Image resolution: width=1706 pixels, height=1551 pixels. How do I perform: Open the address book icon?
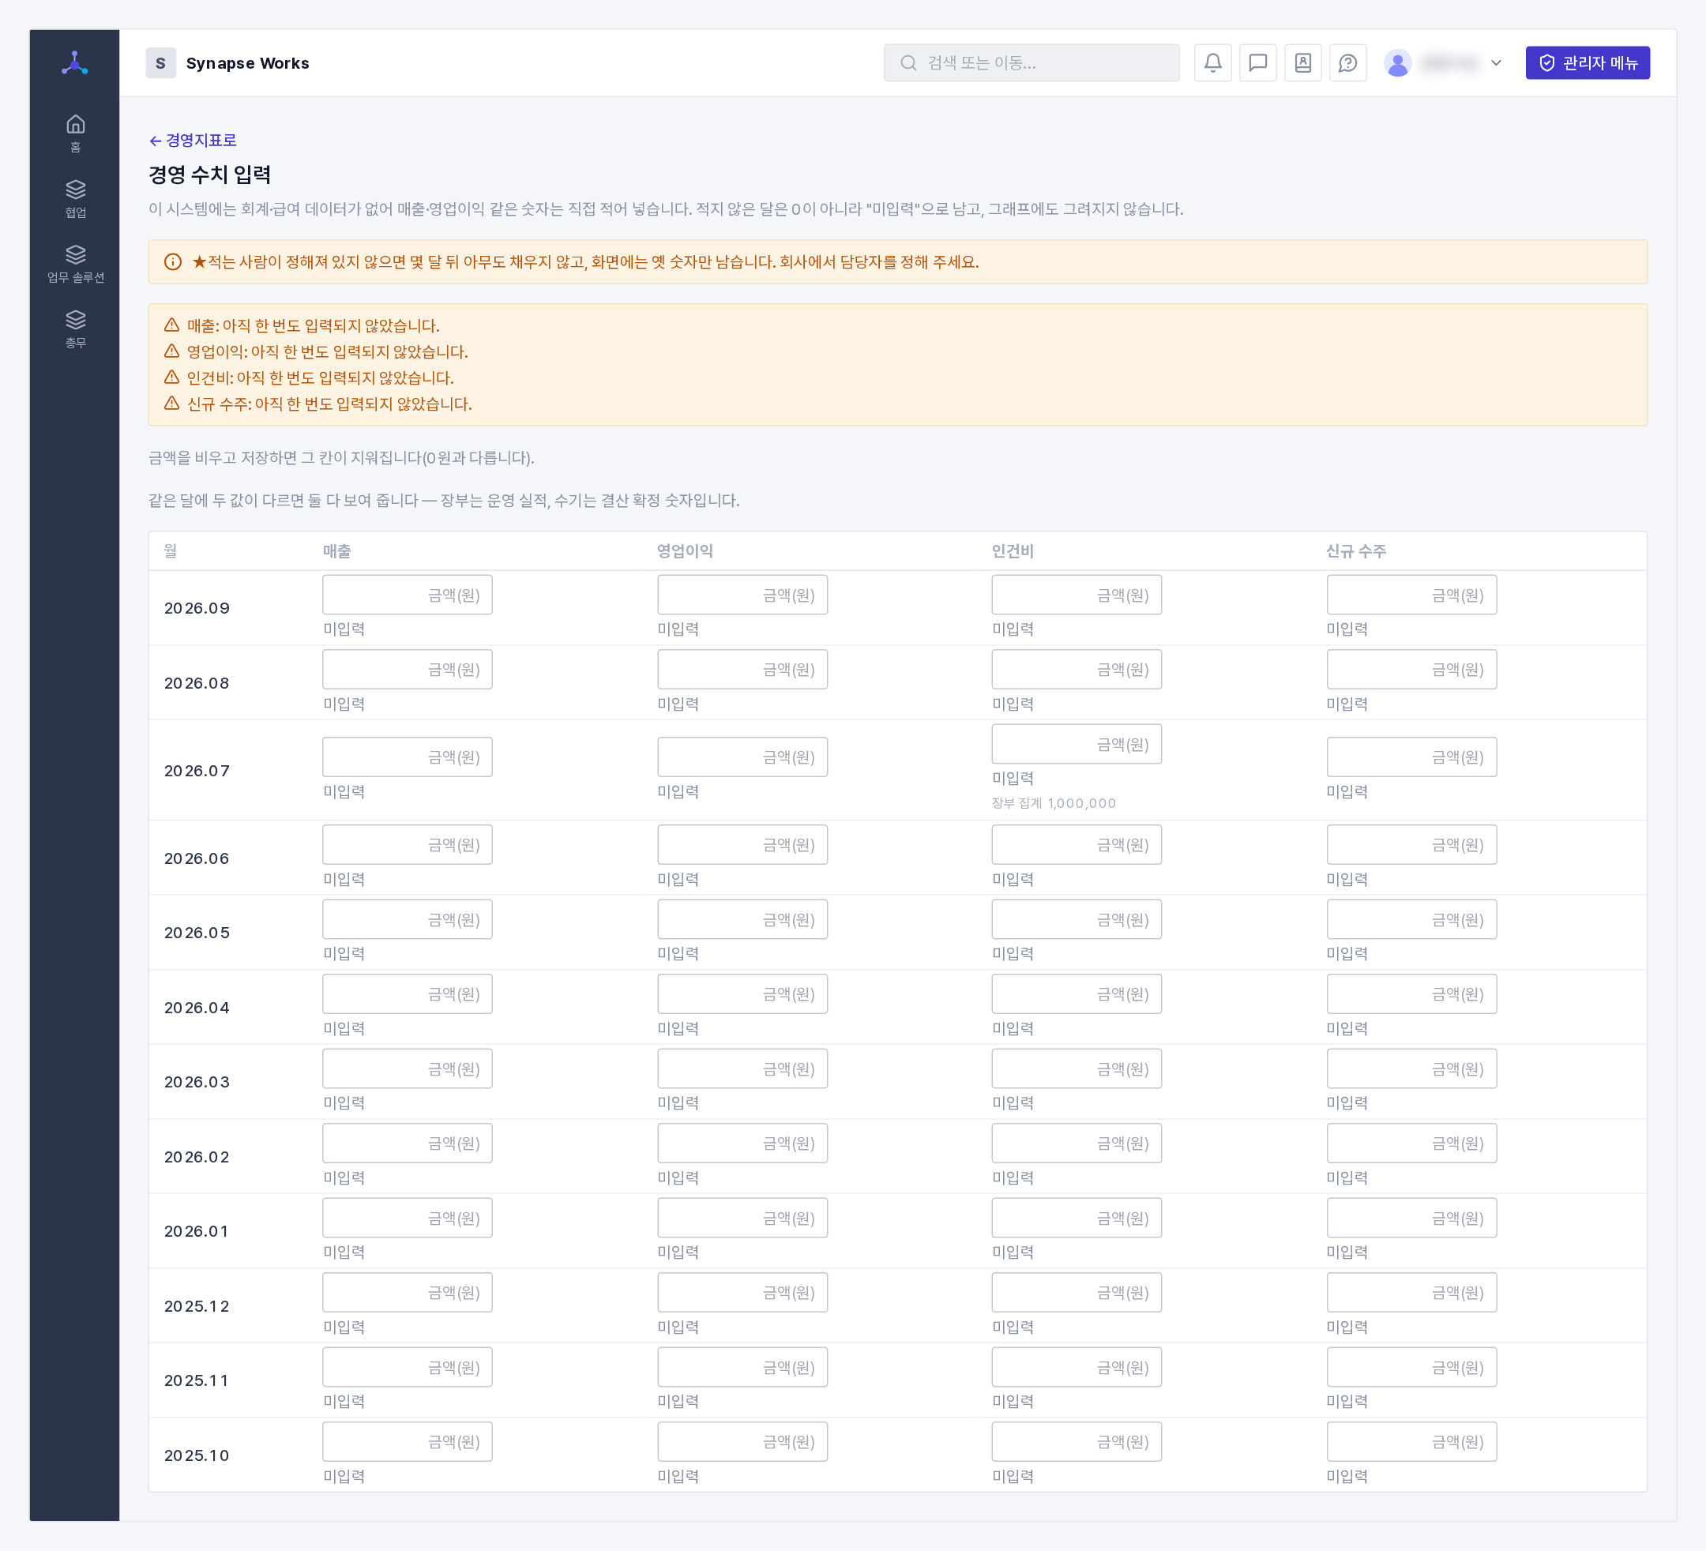pos(1302,62)
